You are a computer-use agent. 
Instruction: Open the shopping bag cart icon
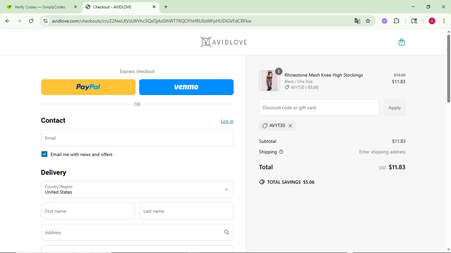click(x=401, y=42)
